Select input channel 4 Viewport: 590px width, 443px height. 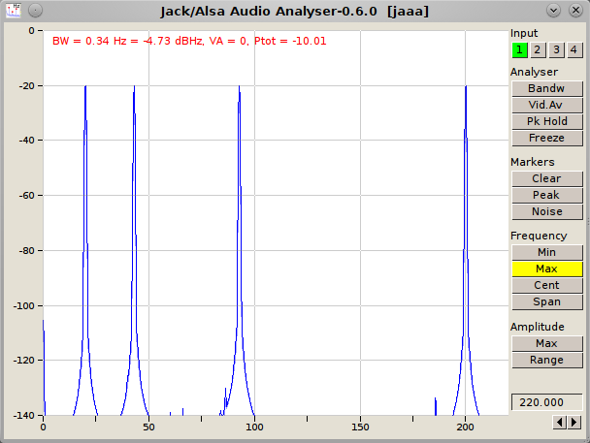click(574, 50)
